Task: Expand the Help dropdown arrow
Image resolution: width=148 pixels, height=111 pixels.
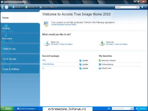Action: (145, 7)
